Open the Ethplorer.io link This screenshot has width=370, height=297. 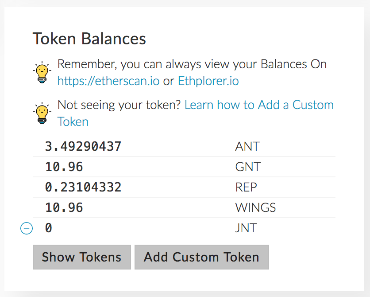click(208, 81)
